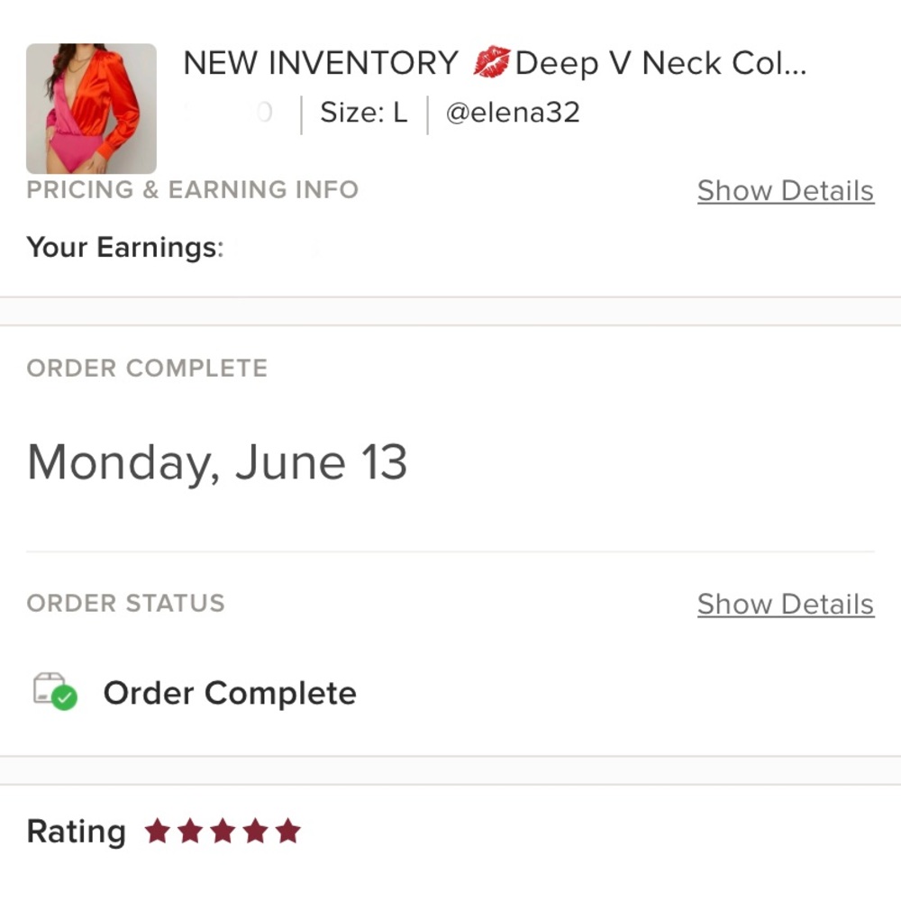Click the second rating star

190,831
